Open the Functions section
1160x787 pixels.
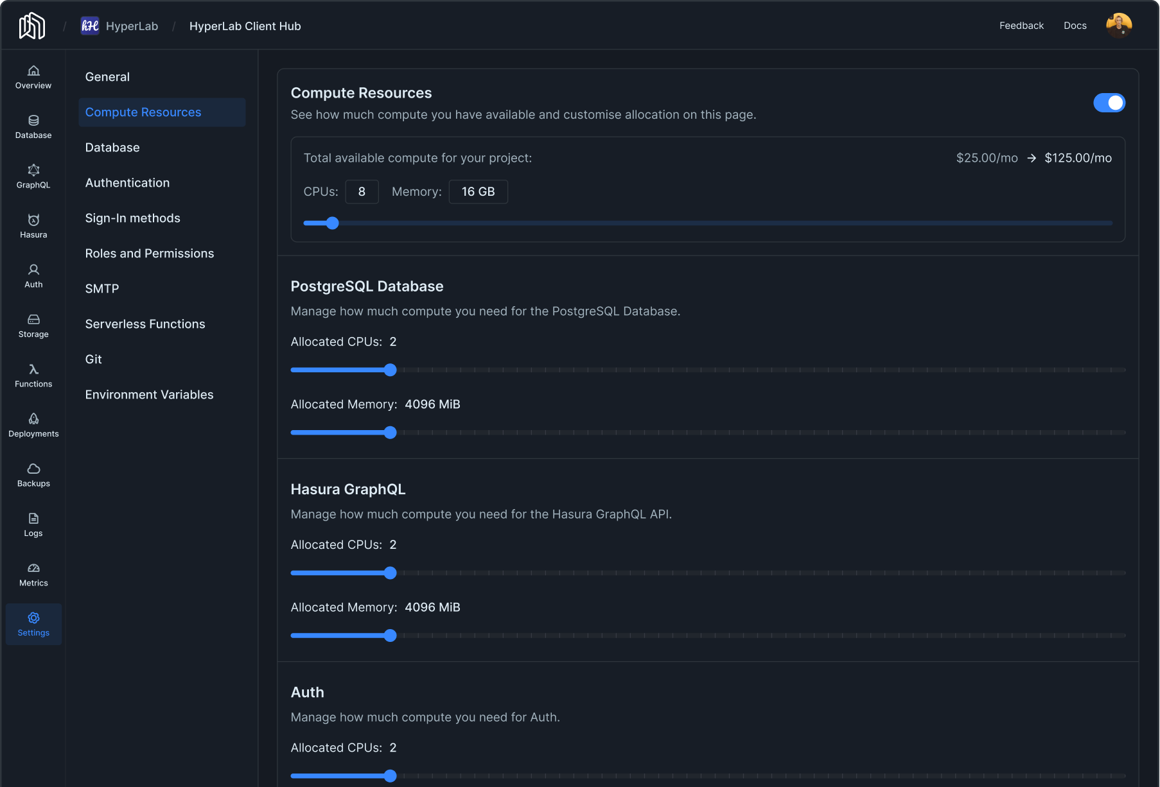pyautogui.click(x=33, y=376)
